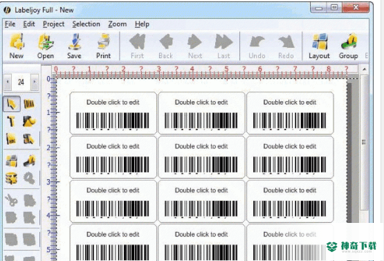Click the small group icon in side panel
The width and height of the screenshot is (384, 261).
(x=30, y=161)
